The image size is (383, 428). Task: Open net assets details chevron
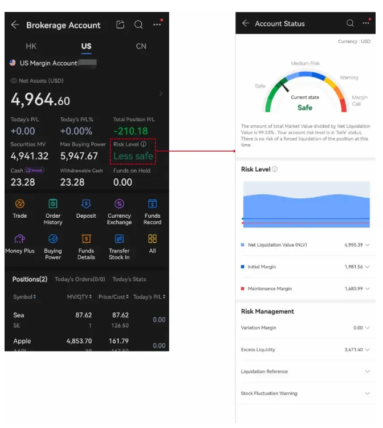(x=161, y=93)
